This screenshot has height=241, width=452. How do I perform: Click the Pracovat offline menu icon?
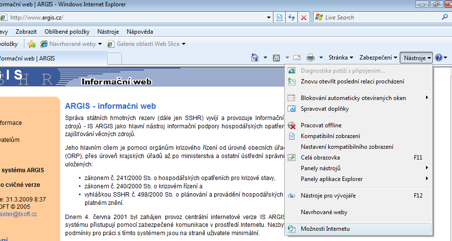coord(292,125)
